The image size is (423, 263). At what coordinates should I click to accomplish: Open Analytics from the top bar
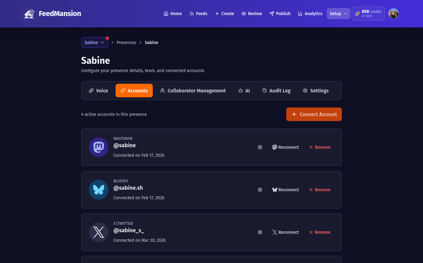coord(310,14)
